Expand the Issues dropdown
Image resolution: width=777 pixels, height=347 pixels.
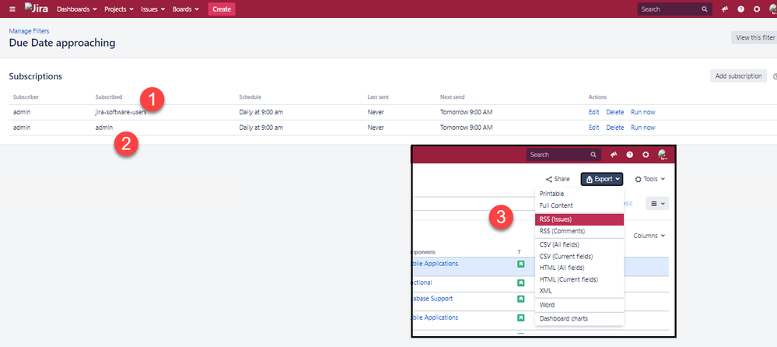153,9
